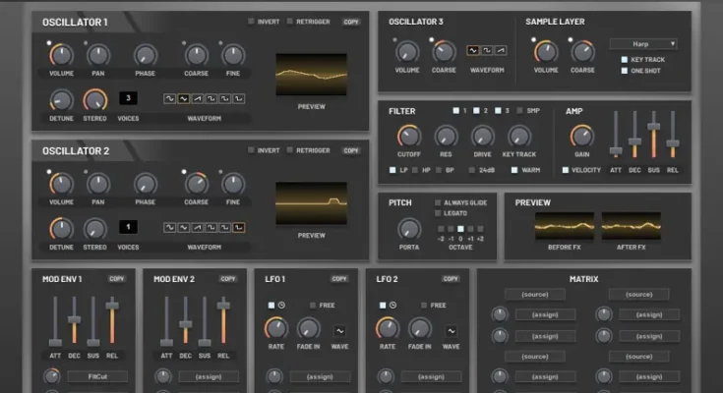This screenshot has height=393, width=723.
Task: Pick the last waveform shape in Oscillator 2
Action: pos(238,227)
